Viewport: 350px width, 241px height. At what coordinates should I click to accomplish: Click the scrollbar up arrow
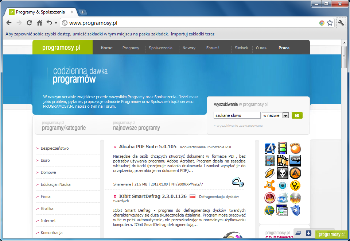point(344,42)
